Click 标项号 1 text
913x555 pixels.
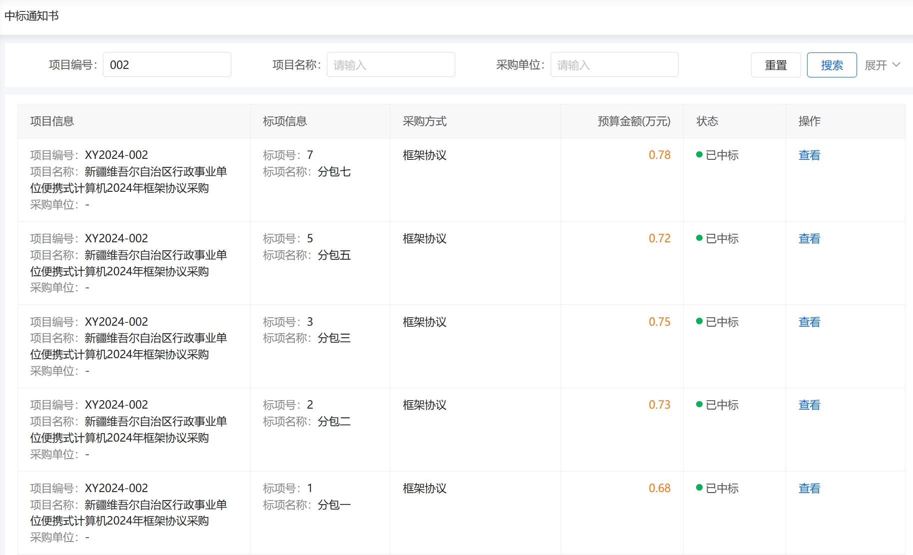(288, 489)
